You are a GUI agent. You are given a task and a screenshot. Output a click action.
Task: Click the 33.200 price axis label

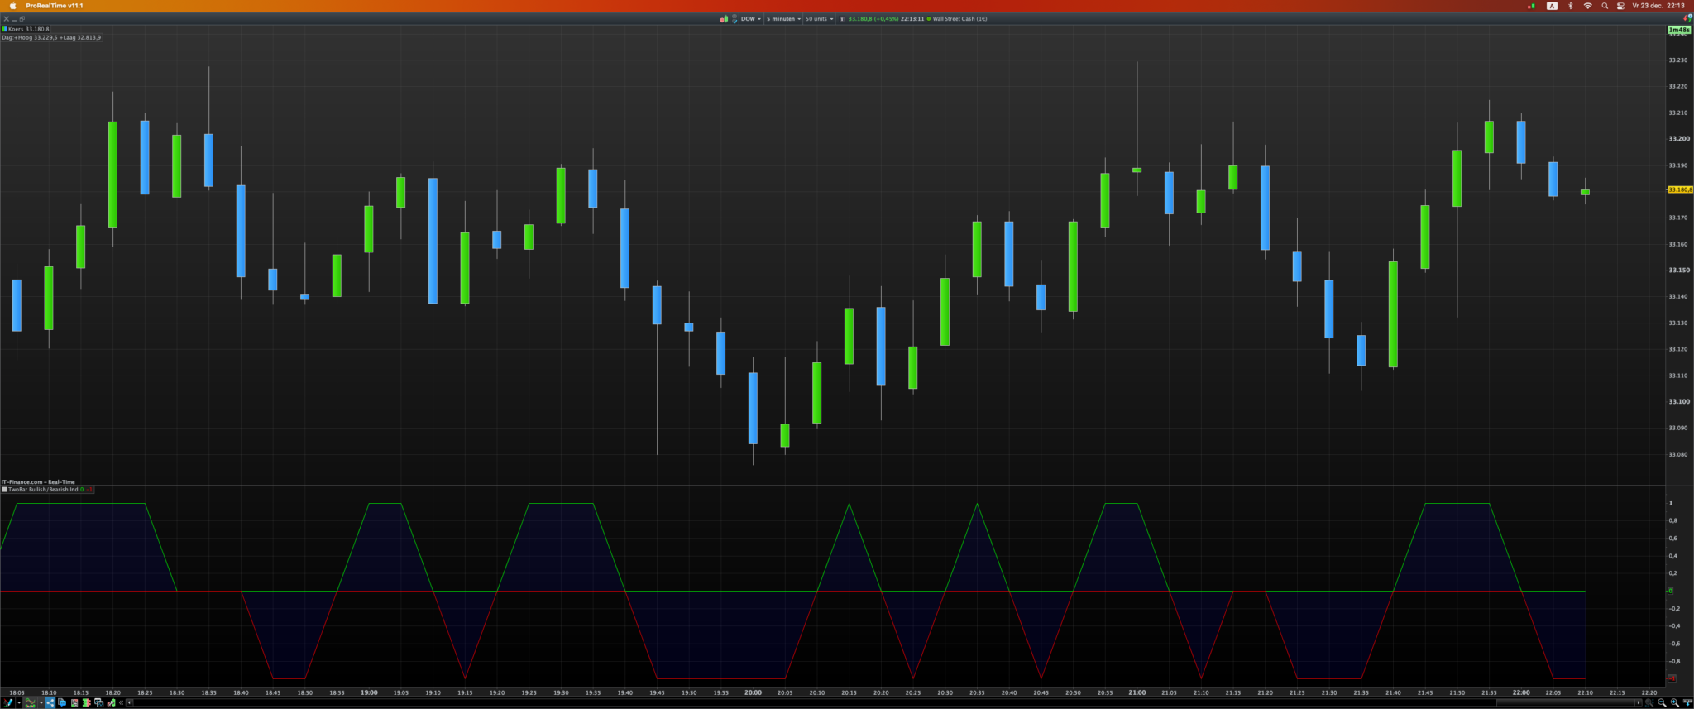(1679, 139)
